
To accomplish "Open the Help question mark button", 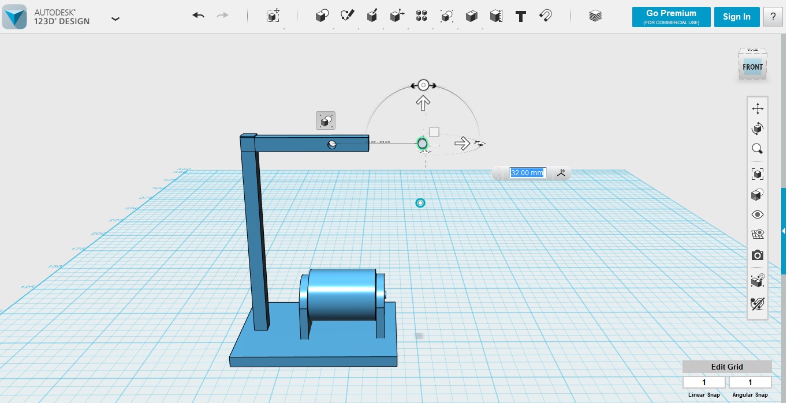I will pos(773,17).
